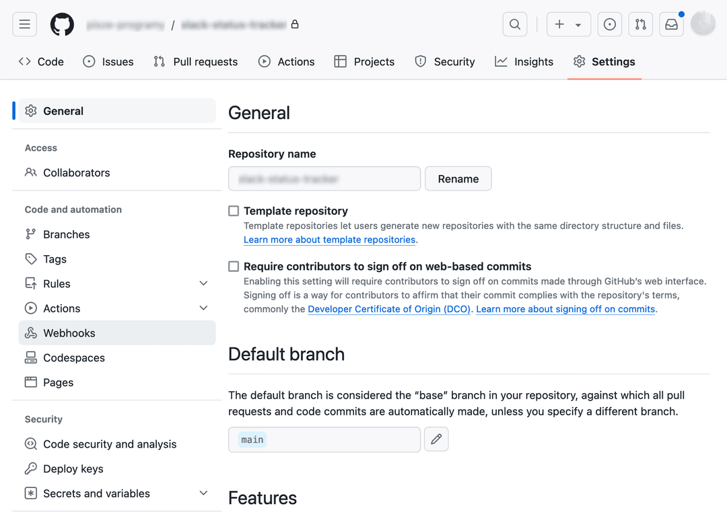Click the issues icon in the top bar
Viewport: 727px width, 515px height.
(x=610, y=24)
